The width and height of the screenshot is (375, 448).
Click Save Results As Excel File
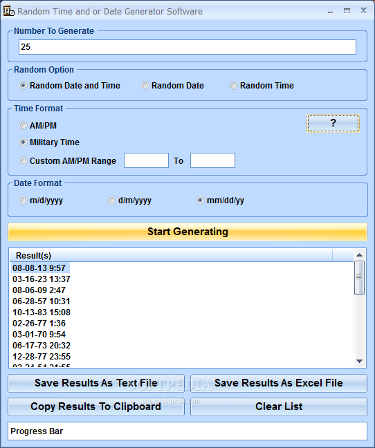(x=279, y=383)
